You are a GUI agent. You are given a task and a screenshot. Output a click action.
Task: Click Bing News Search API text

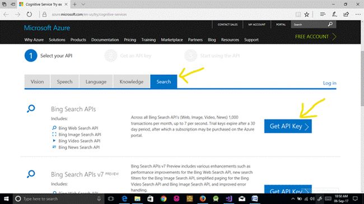pos(79,147)
